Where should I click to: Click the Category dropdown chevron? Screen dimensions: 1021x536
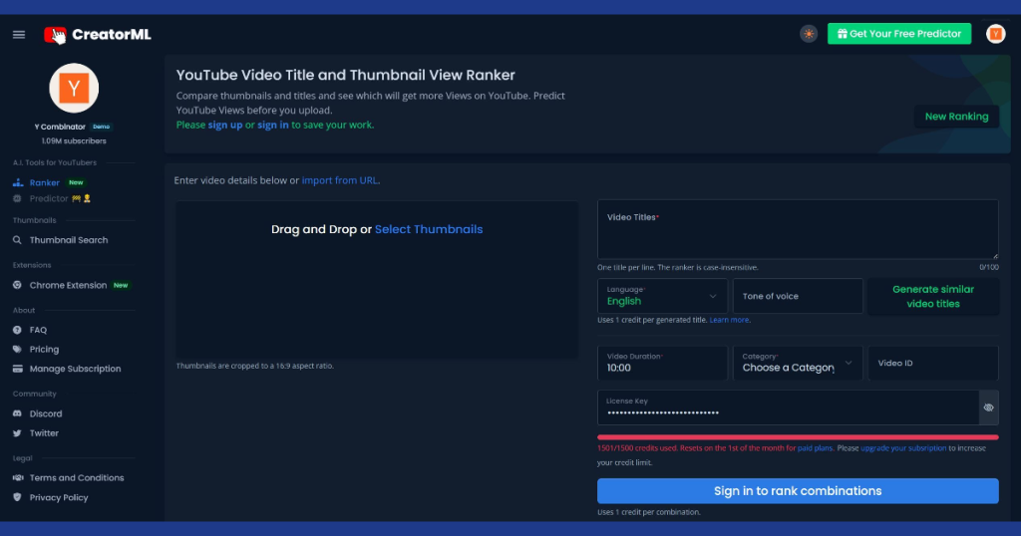pos(848,363)
